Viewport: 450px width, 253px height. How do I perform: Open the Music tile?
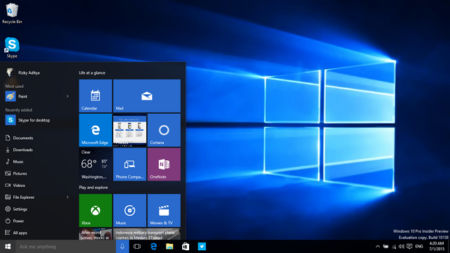point(129,210)
